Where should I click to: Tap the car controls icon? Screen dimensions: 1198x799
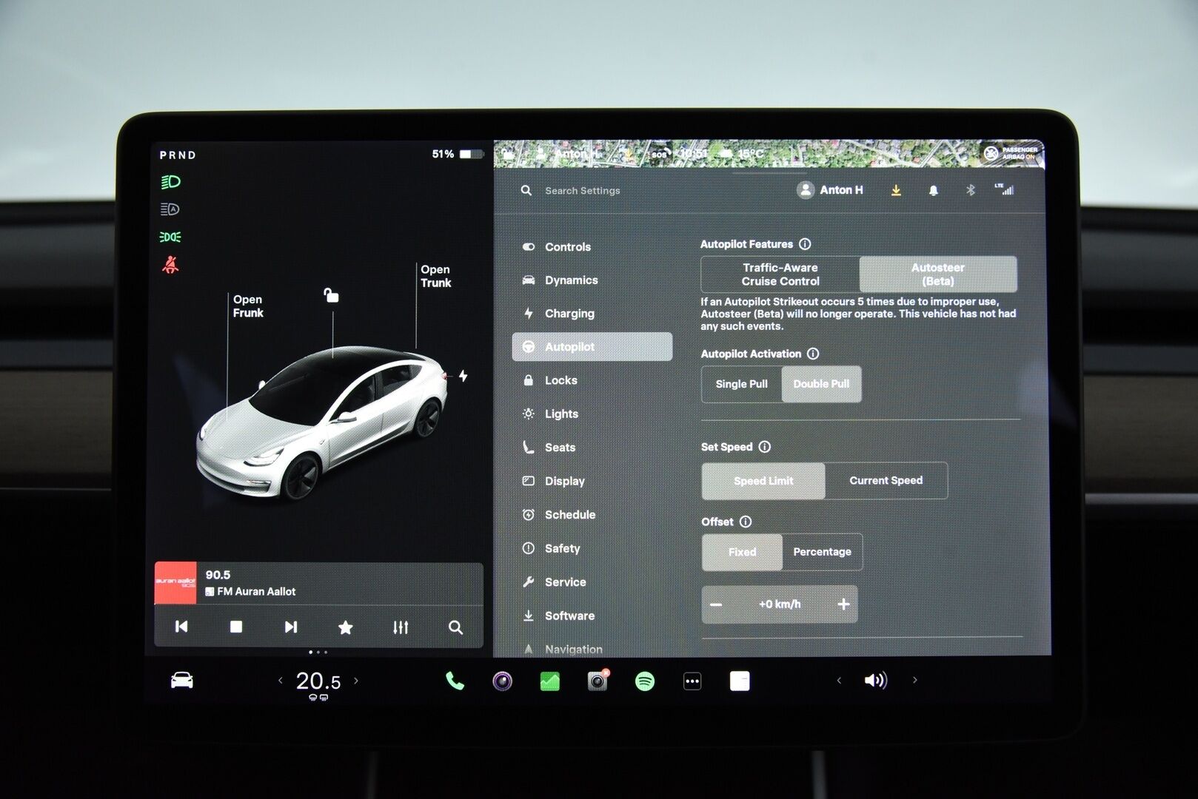(x=182, y=680)
